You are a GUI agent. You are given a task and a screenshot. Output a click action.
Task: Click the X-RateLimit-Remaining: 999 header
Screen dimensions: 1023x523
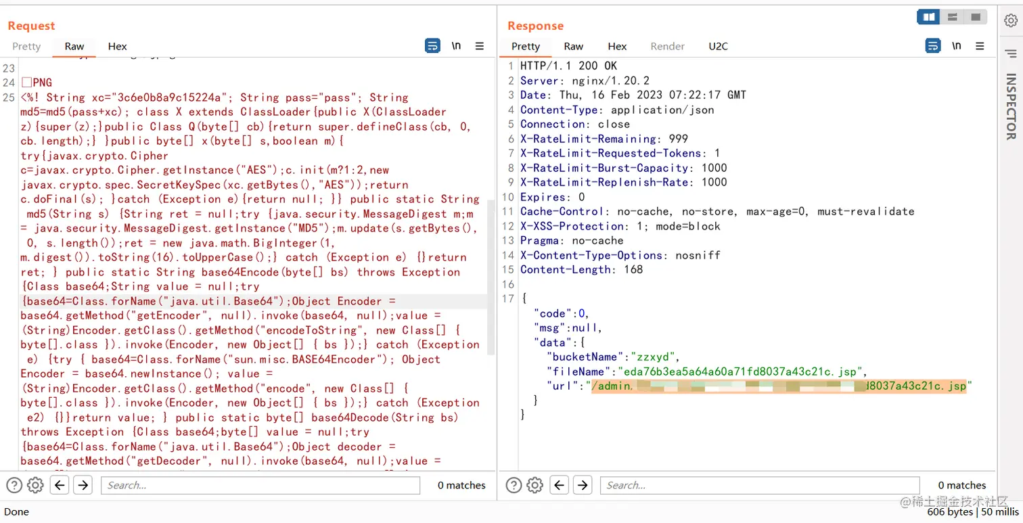pyautogui.click(x=604, y=139)
